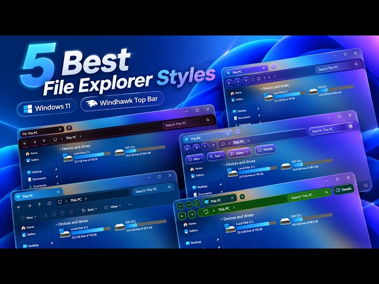Select the maroon window's This PC tab

click(41, 132)
